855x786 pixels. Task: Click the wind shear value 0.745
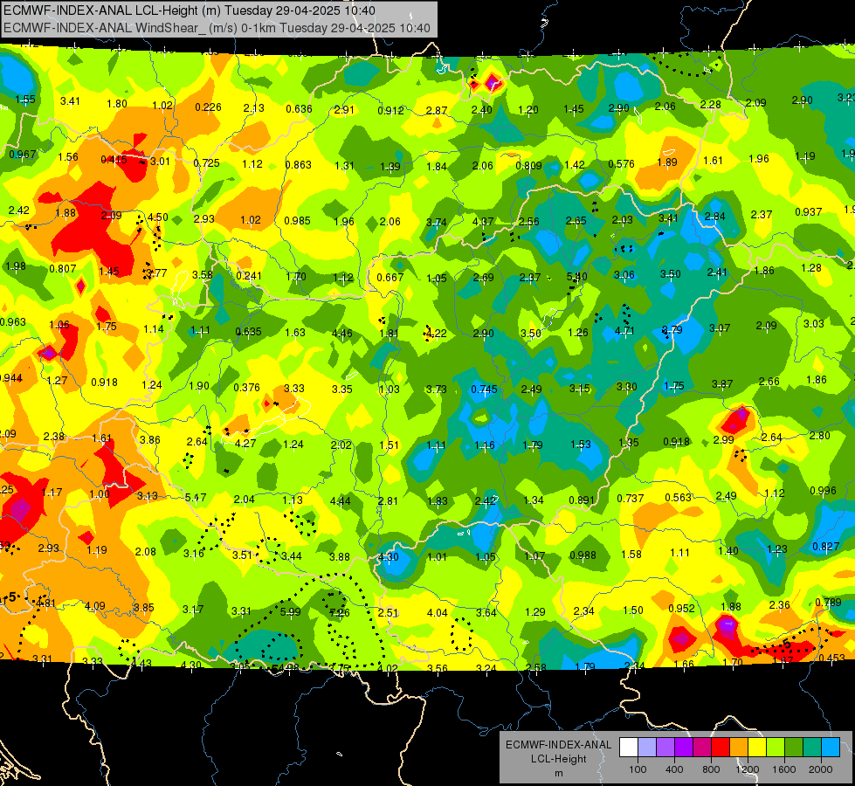(484, 389)
